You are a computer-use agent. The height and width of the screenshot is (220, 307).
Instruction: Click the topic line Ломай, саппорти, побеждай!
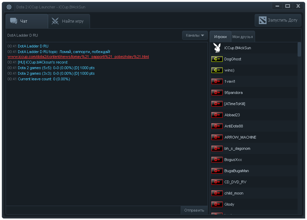click(59, 52)
